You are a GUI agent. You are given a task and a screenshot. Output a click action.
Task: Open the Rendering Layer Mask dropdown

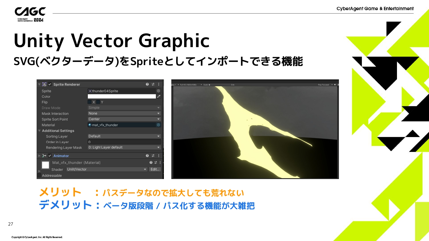124,147
